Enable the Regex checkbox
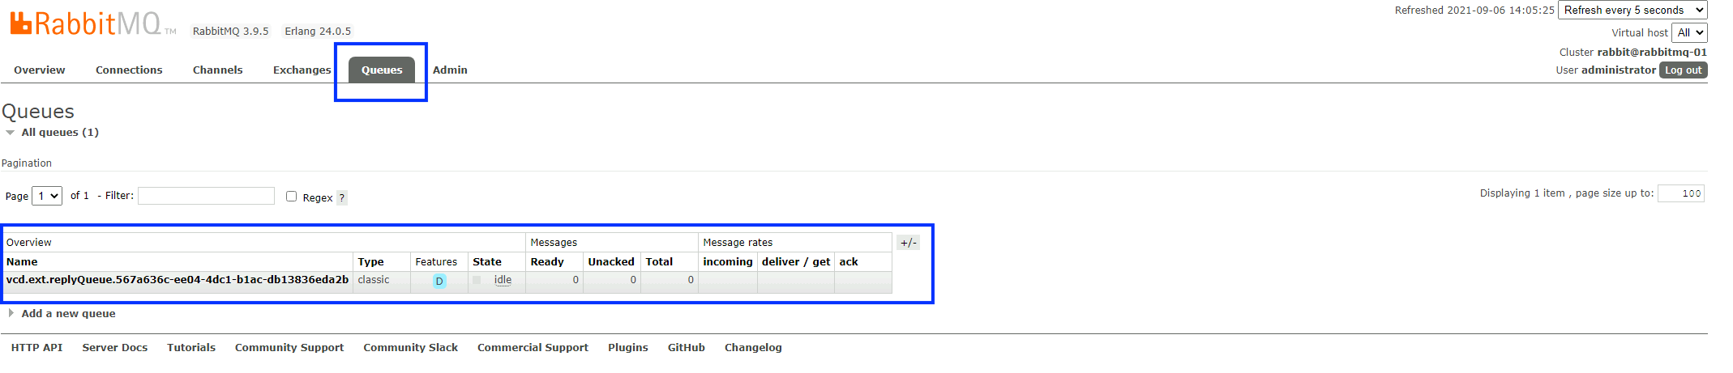The height and width of the screenshot is (373, 1733). pos(292,197)
